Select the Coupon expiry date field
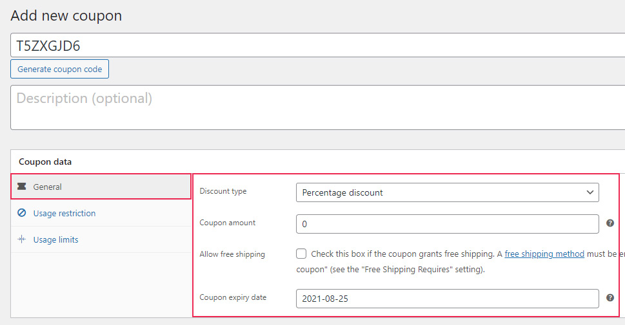This screenshot has width=625, height=325. [x=447, y=299]
